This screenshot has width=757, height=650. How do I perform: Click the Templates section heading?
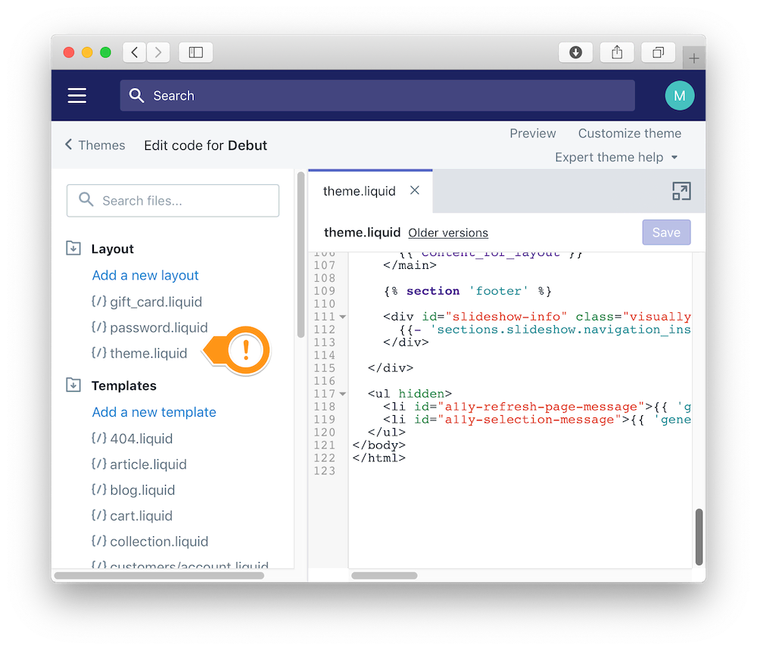[124, 386]
